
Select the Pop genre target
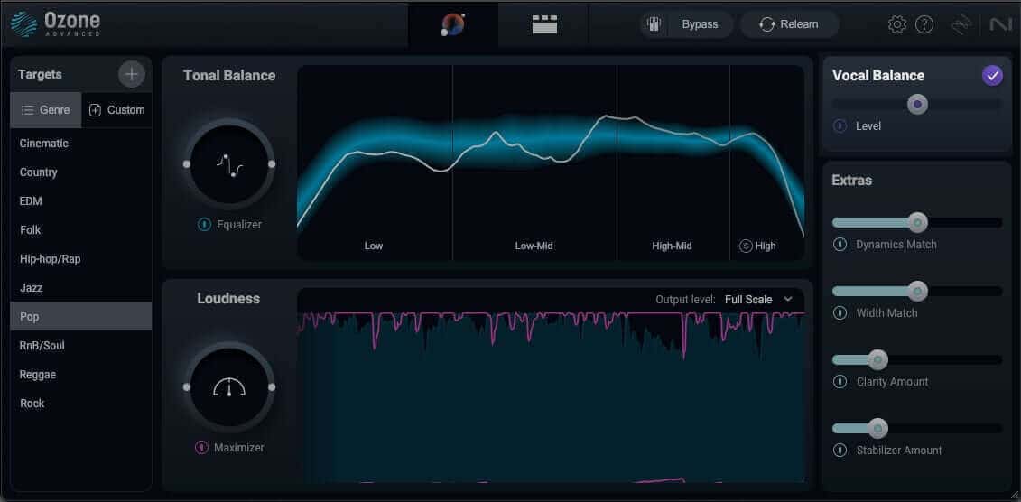[80, 316]
